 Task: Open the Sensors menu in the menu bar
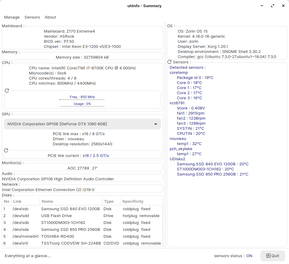tap(32, 17)
